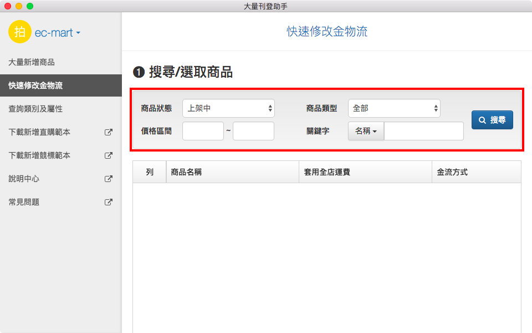Open external link icon beside 下載新增直購範本
Screen dimensions: 532x333
tap(109, 133)
